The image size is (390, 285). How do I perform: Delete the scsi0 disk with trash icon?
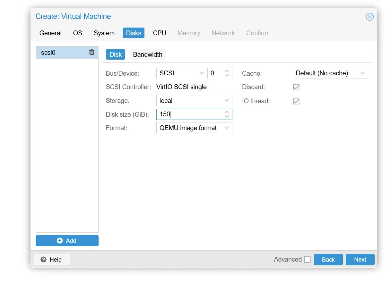(x=91, y=52)
